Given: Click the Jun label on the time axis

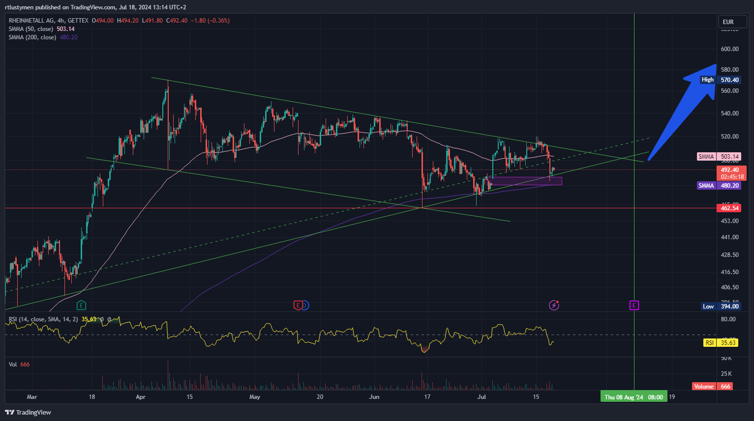Looking at the screenshot, I should pos(374,397).
